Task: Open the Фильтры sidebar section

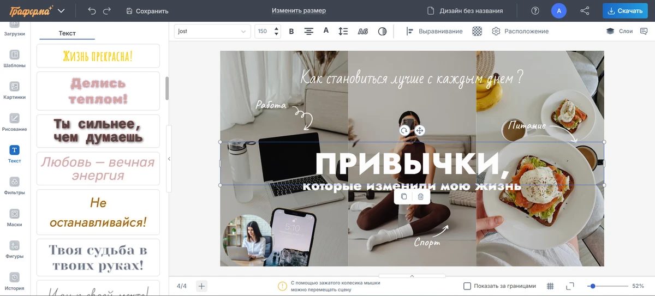Action: (x=15, y=185)
